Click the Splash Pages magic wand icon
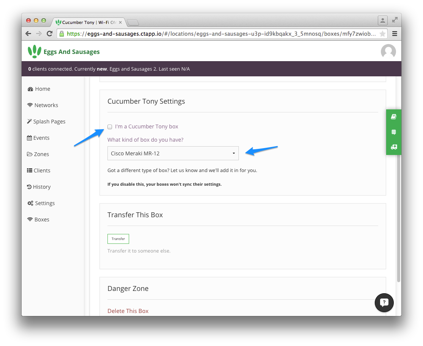Image resolution: width=423 pixels, height=346 pixels. (29, 122)
